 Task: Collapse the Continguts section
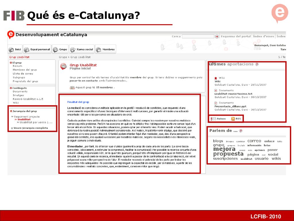[11, 88]
